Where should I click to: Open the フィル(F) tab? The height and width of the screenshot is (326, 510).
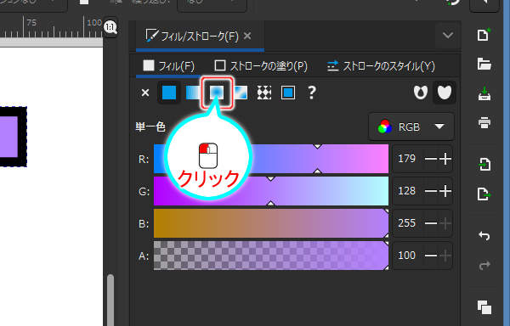point(169,66)
